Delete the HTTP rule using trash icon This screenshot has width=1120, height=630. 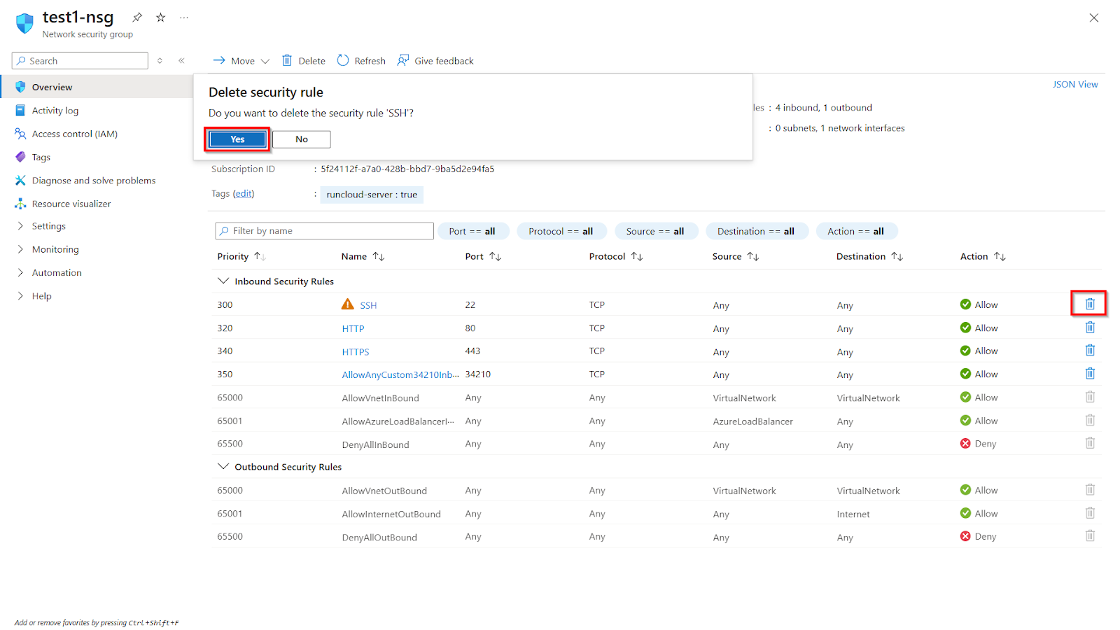[x=1089, y=328]
